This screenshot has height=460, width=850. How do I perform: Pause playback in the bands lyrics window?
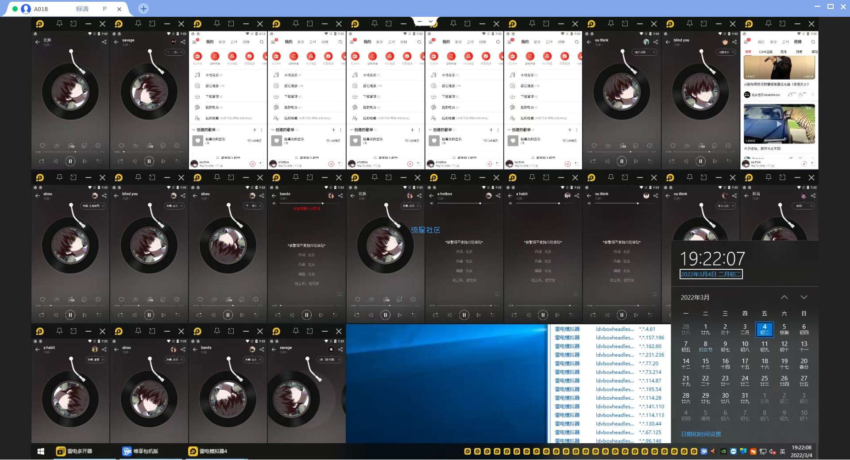[306, 315]
